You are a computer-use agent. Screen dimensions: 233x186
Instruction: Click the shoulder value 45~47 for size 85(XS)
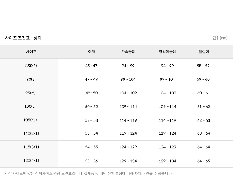click(x=91, y=66)
